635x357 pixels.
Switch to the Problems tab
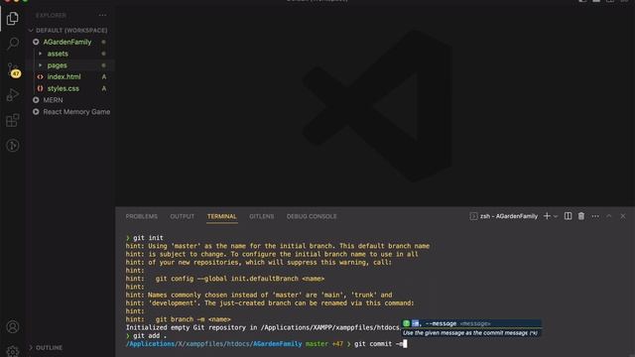pyautogui.click(x=141, y=216)
